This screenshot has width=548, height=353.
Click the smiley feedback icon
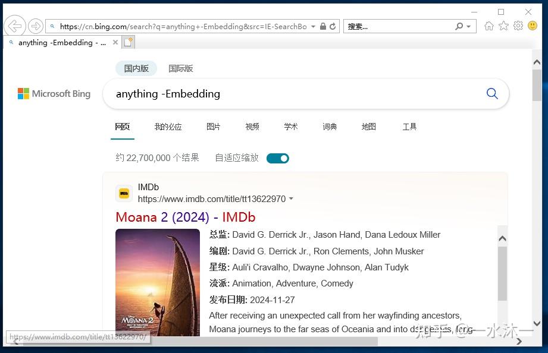pyautogui.click(x=531, y=26)
